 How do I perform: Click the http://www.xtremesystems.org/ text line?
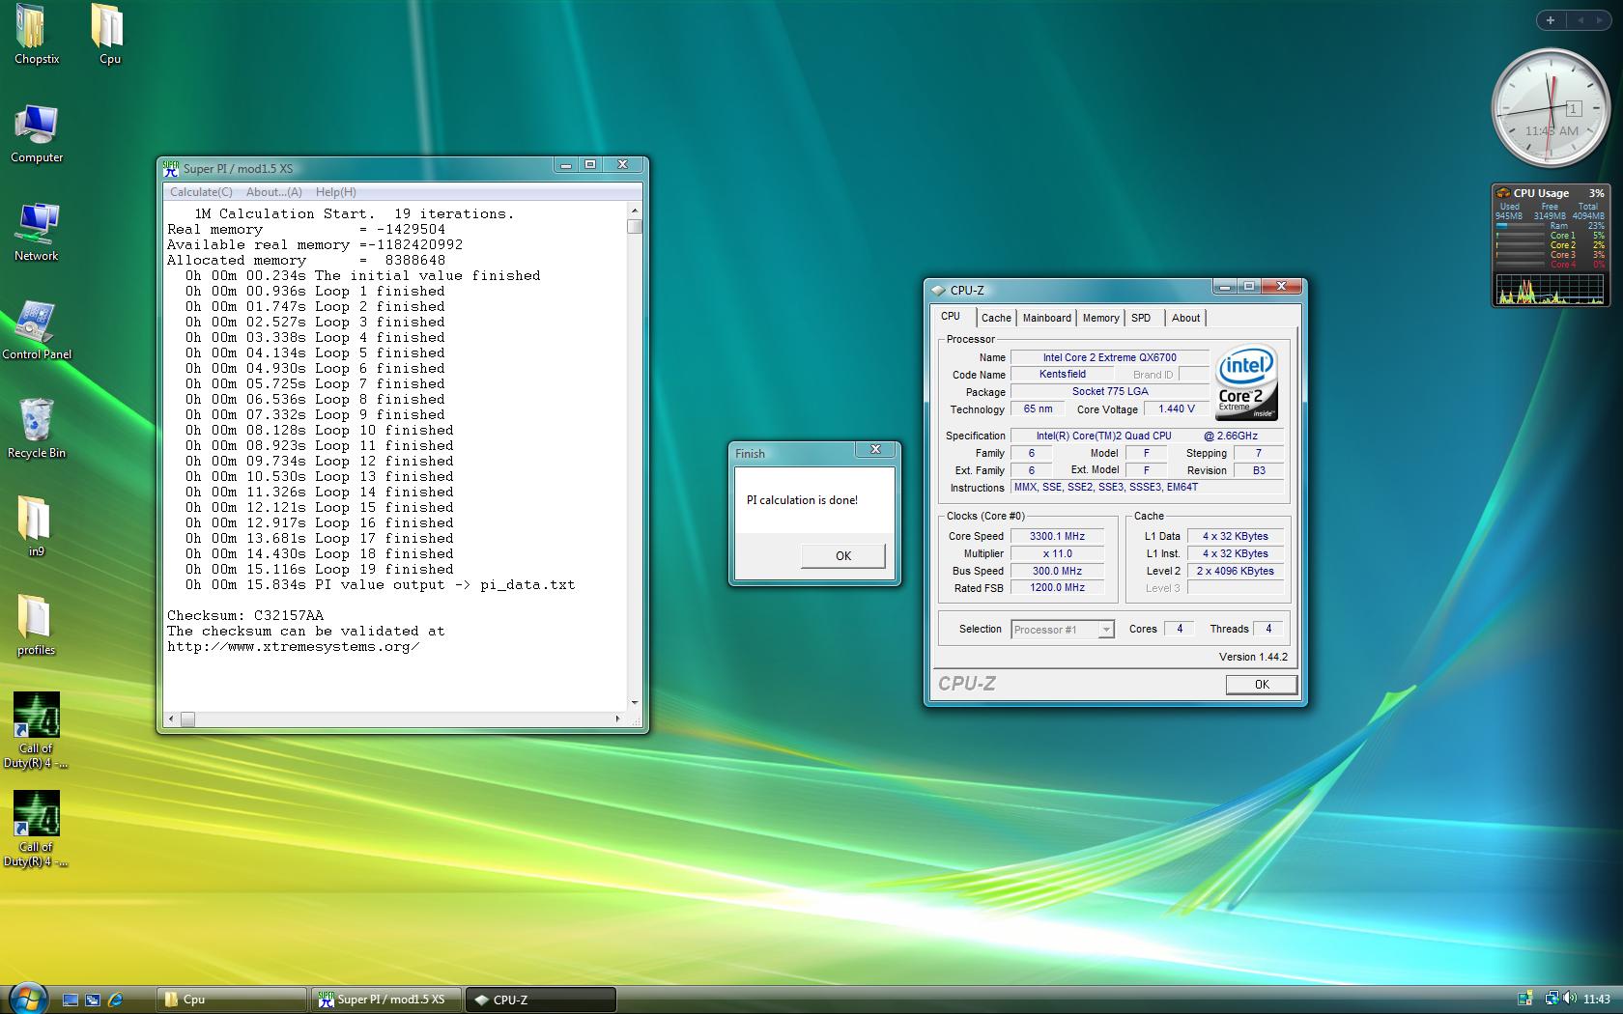click(293, 646)
